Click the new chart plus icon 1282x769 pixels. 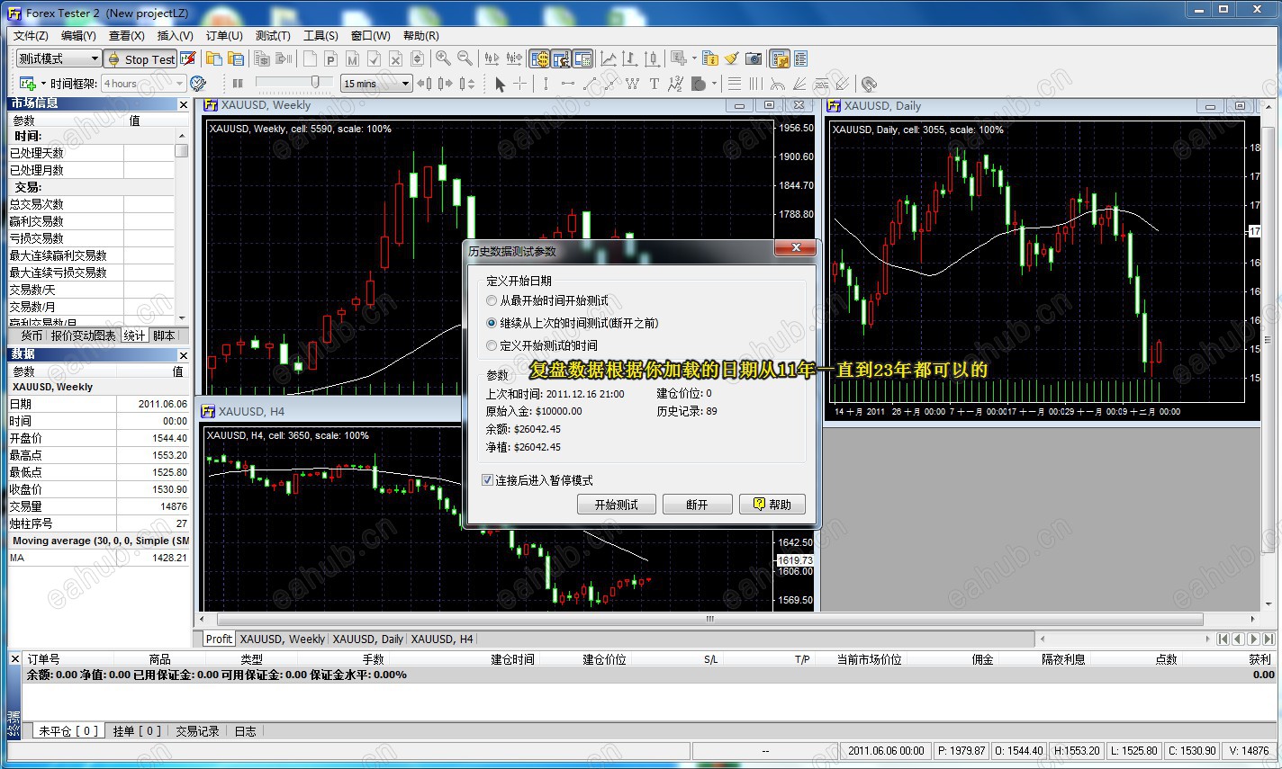(x=26, y=84)
